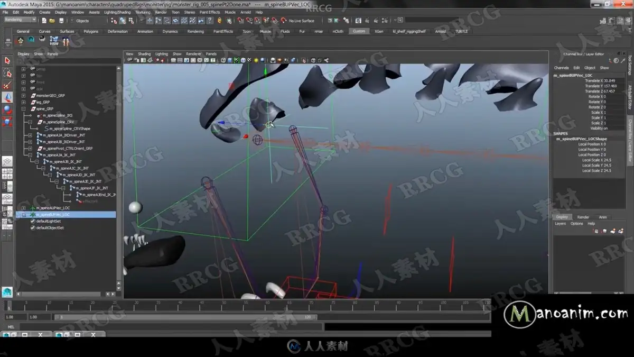The height and width of the screenshot is (357, 634).
Task: Click the time range slider bar
Action: click(x=186, y=317)
